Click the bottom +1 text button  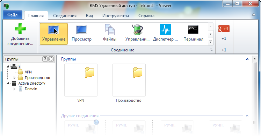224,50
